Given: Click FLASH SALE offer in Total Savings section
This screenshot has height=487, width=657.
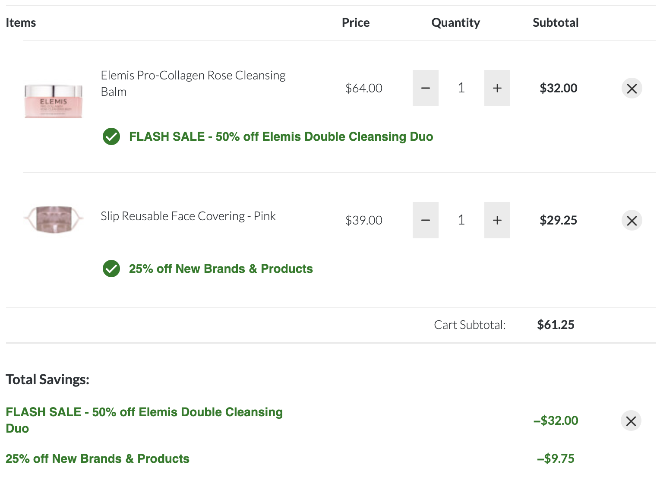Looking at the screenshot, I should click(144, 420).
